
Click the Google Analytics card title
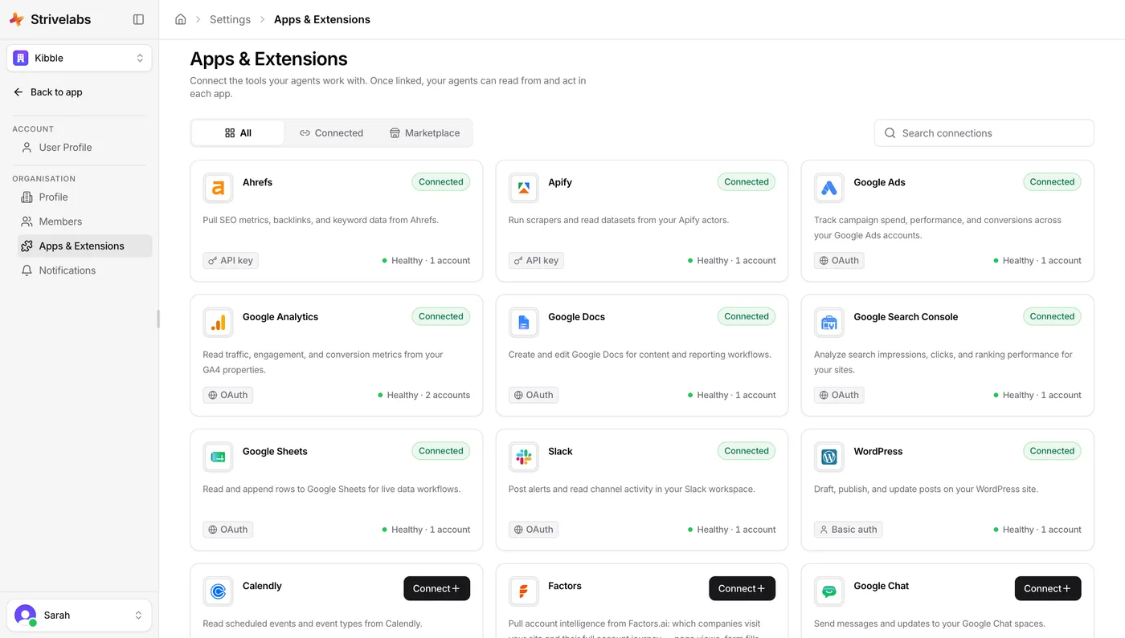point(280,317)
